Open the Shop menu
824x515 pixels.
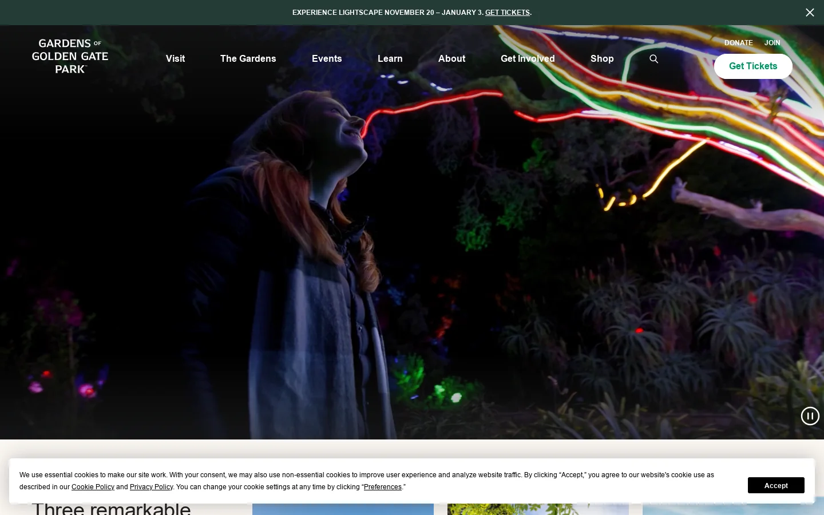pos(602,58)
